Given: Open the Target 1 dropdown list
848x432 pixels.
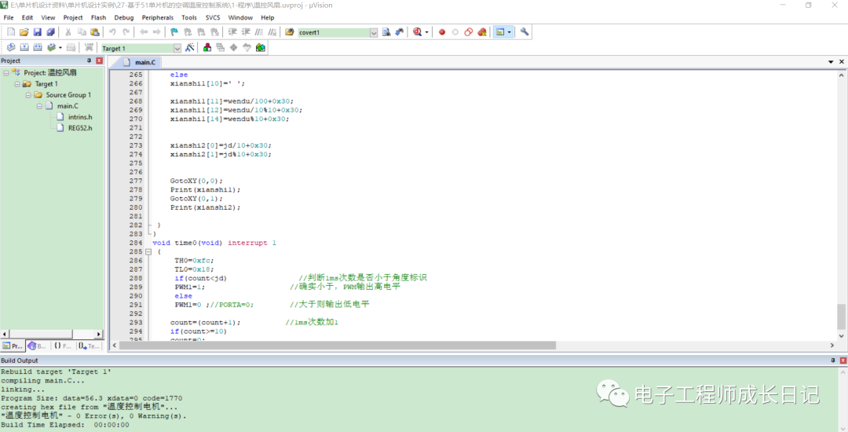Looking at the screenshot, I should [x=177, y=48].
